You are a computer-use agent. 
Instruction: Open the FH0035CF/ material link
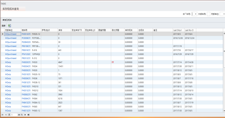pos(26,70)
